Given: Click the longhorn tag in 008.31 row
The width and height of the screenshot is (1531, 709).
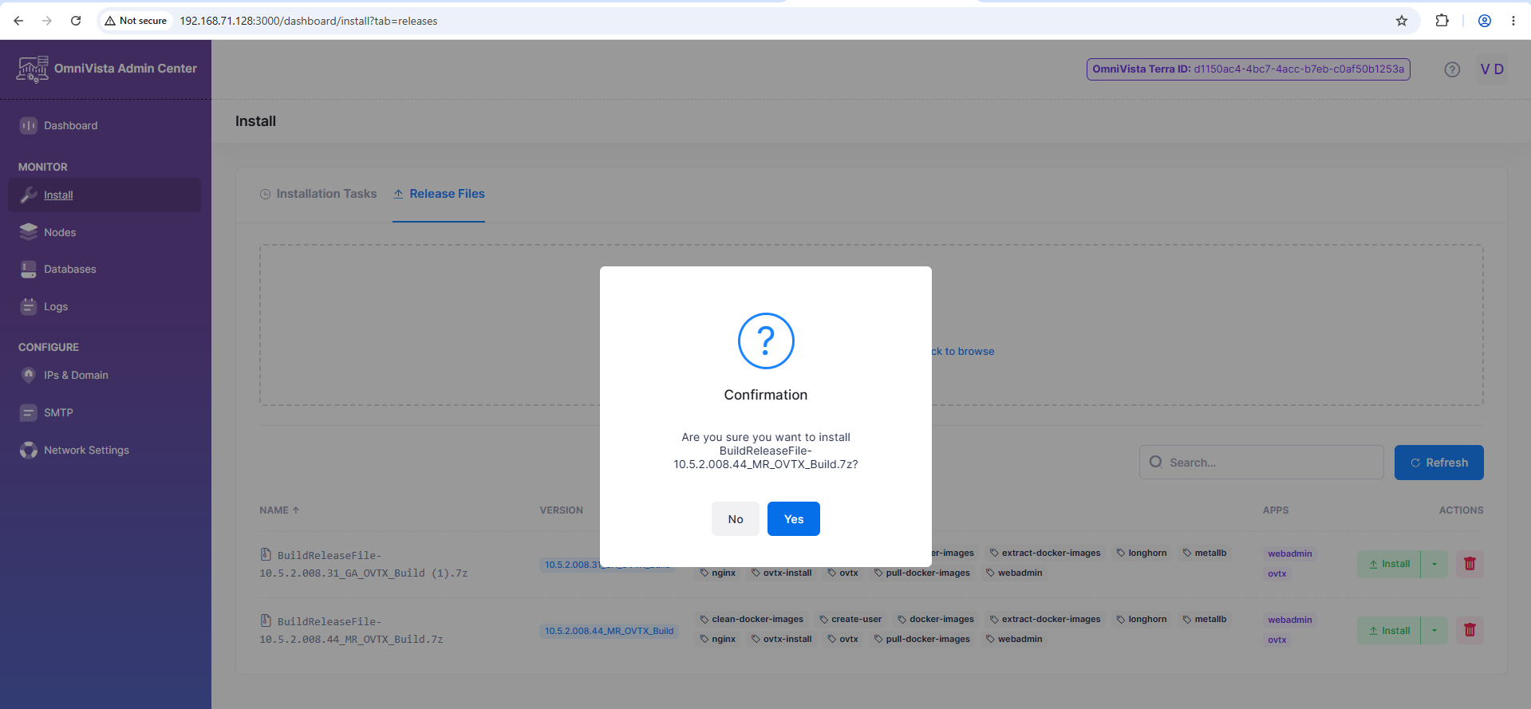Looking at the screenshot, I should point(1142,553).
